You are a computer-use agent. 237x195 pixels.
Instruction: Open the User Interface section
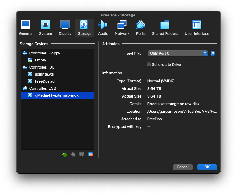197,28
